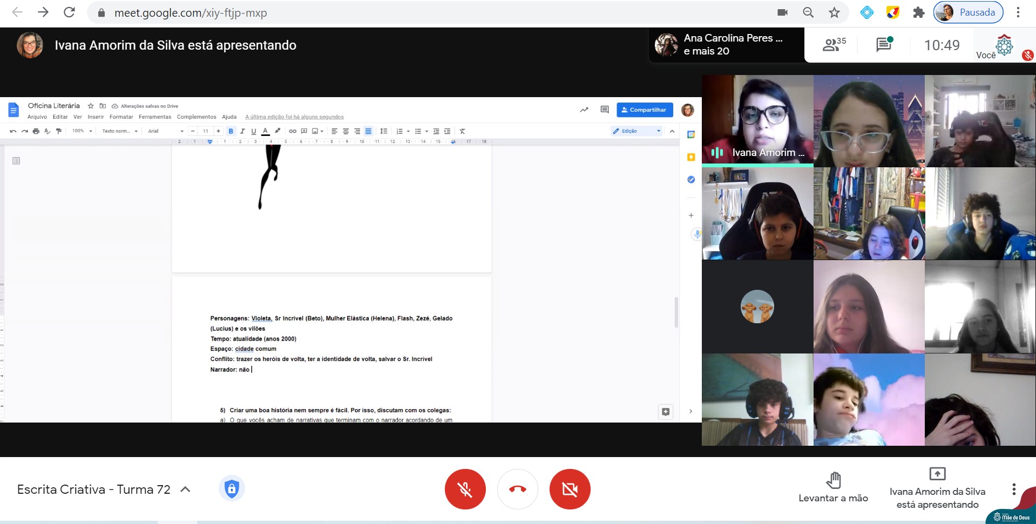
Task: Open the Edição mode dropdown in Docs
Action: coord(637,131)
